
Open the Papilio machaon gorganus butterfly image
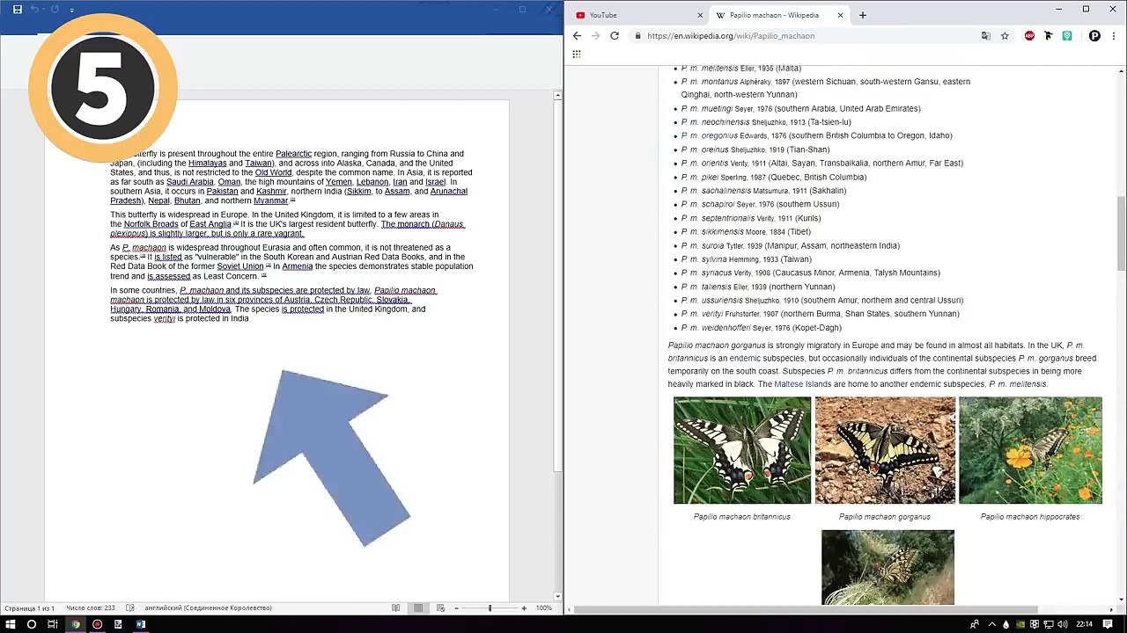885,450
